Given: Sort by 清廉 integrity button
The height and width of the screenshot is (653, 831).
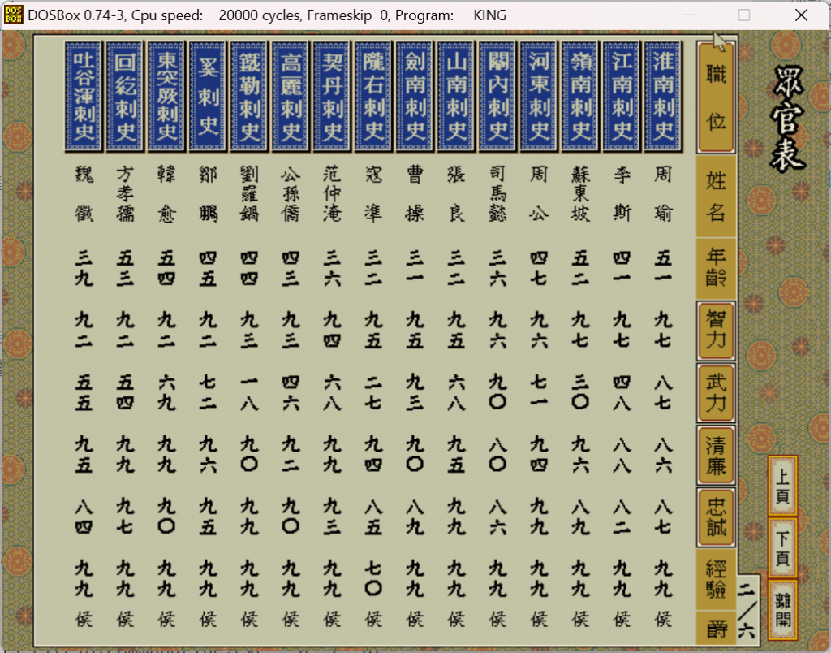Looking at the screenshot, I should pos(716,455).
